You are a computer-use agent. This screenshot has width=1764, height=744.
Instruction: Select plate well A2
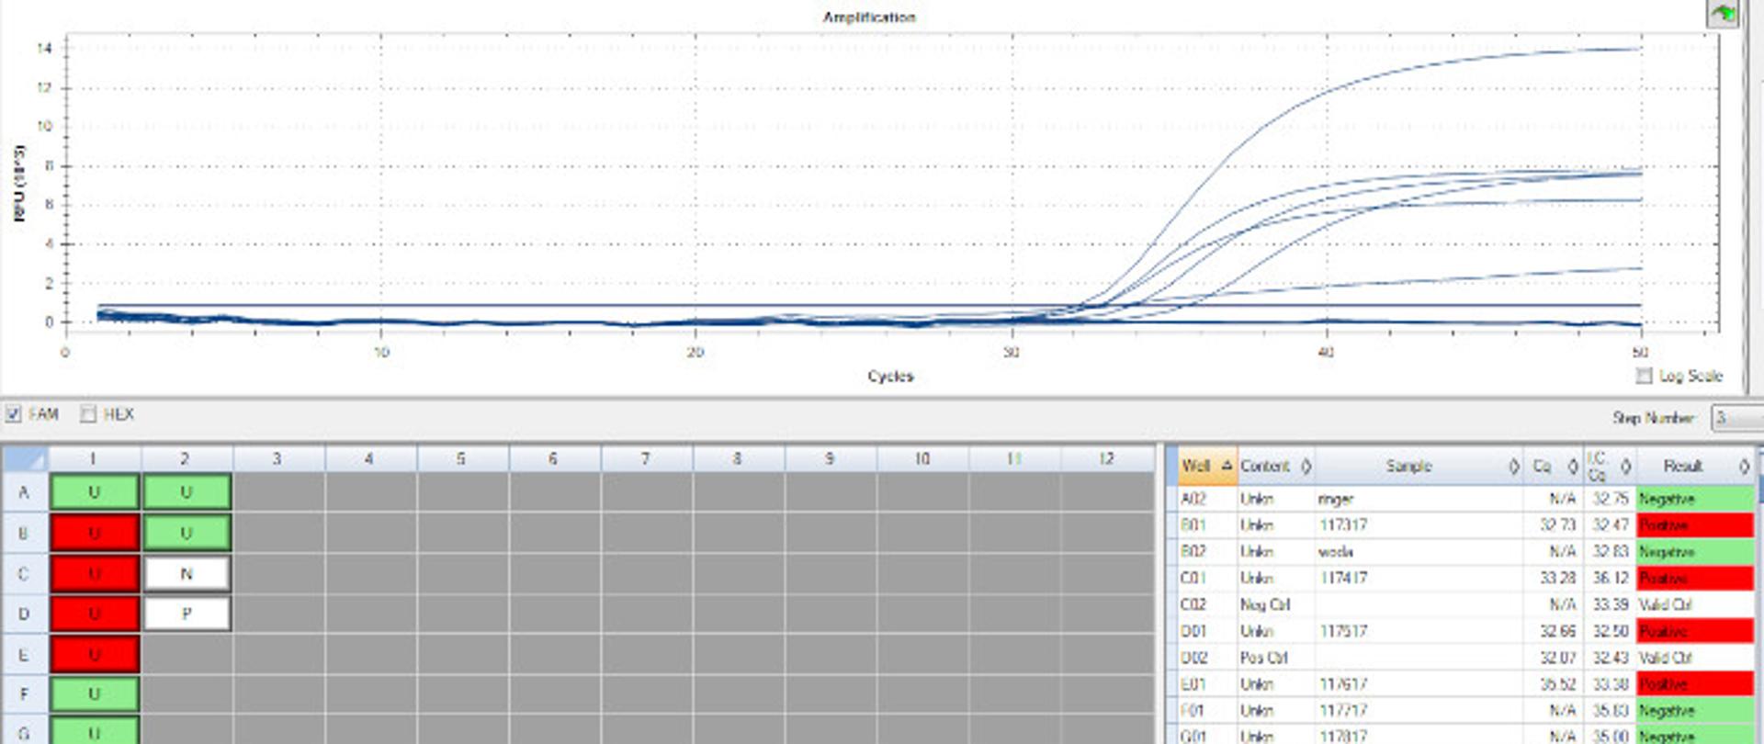pos(187,492)
